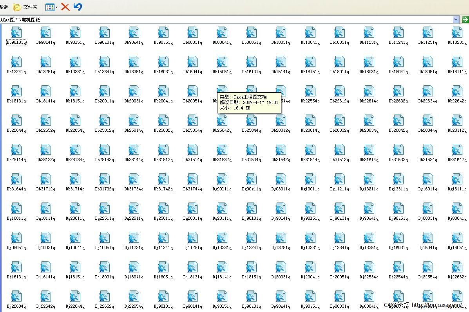Select file icon Dj16131q
The width and height of the screenshot is (469, 312).
16,267
